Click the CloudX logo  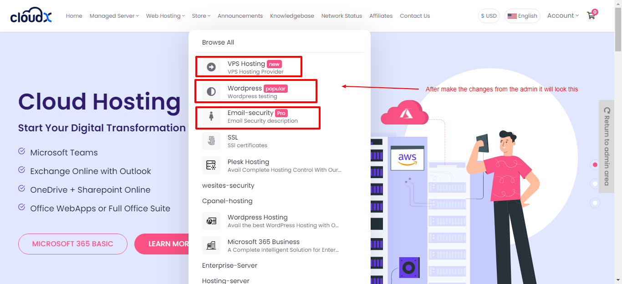click(x=31, y=16)
